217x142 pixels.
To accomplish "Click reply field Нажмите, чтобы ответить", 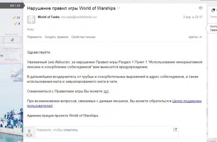I will click(107, 132).
